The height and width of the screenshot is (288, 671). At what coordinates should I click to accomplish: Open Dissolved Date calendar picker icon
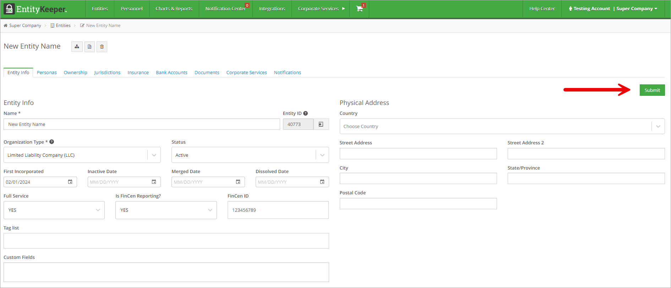point(322,182)
